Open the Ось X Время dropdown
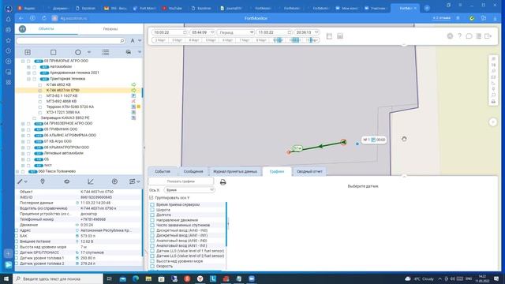 point(189,190)
